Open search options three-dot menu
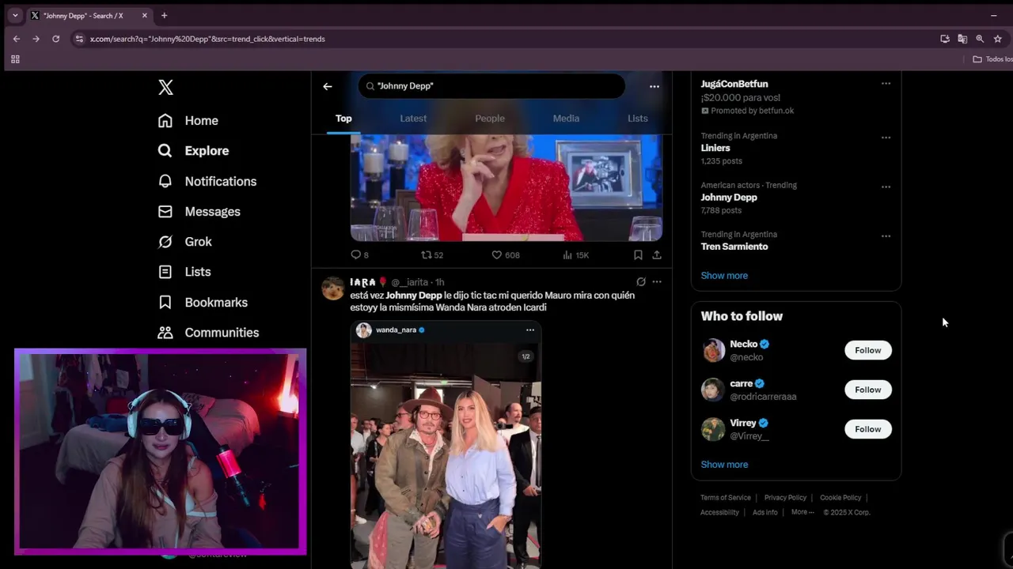This screenshot has width=1013, height=569. (x=654, y=86)
